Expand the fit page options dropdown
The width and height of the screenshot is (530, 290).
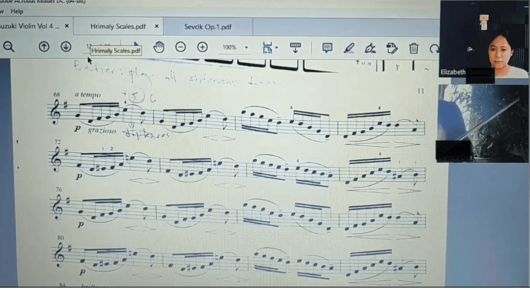[x=270, y=47]
